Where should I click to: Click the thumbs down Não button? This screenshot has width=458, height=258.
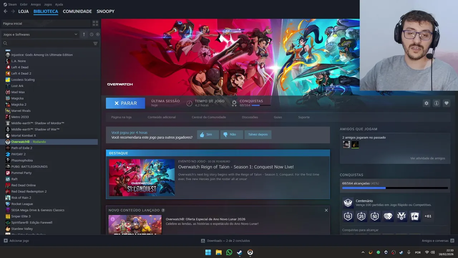(232, 134)
